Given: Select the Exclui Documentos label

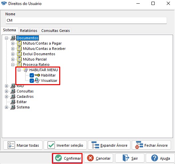Looking at the screenshot, I should coord(39,54).
